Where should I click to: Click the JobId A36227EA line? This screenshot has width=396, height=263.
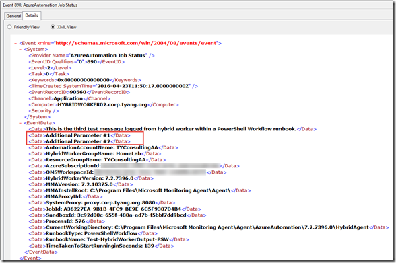(115, 209)
